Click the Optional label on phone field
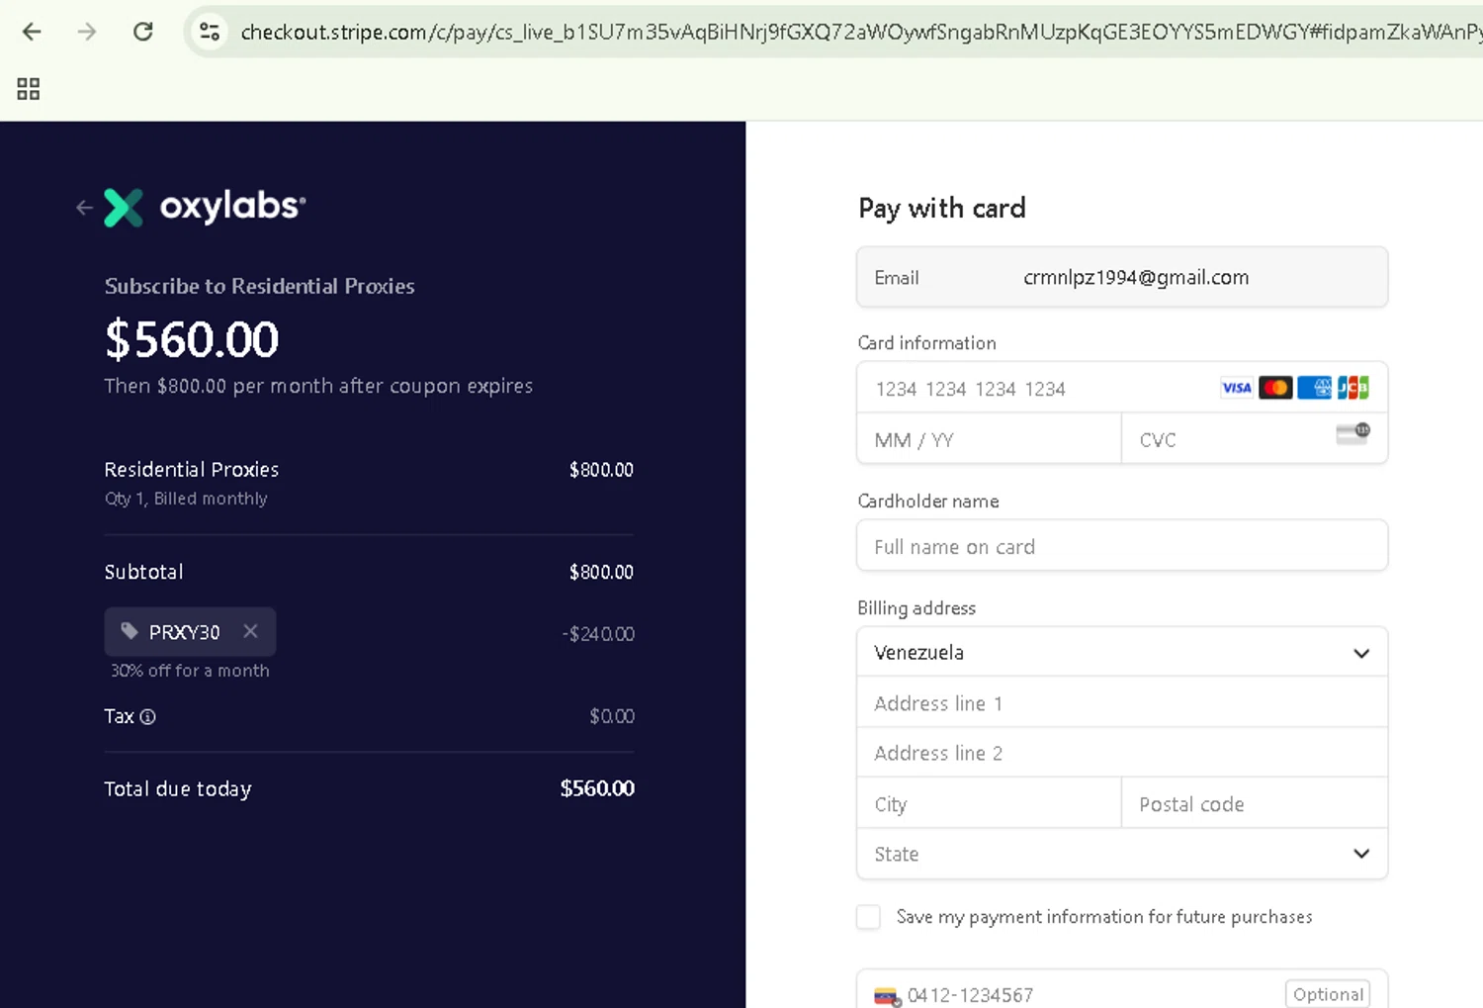 [1328, 994]
